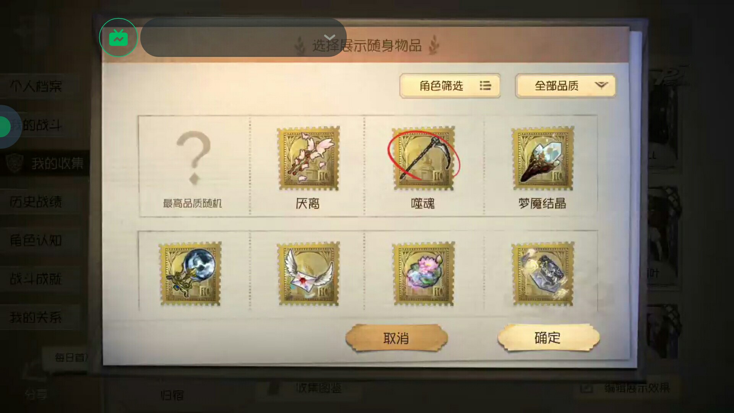Image resolution: width=734 pixels, height=413 pixels.
Task: Select the moon orb stamp item
Action: (x=190, y=273)
